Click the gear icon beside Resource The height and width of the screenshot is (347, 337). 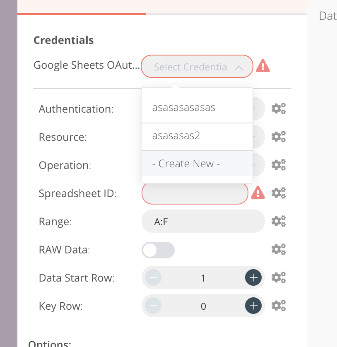point(278,137)
